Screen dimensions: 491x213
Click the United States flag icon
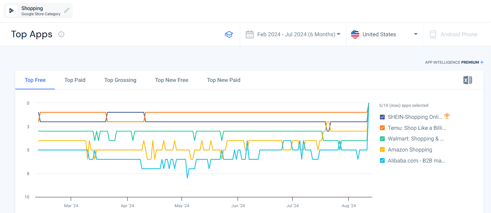pyautogui.click(x=355, y=34)
